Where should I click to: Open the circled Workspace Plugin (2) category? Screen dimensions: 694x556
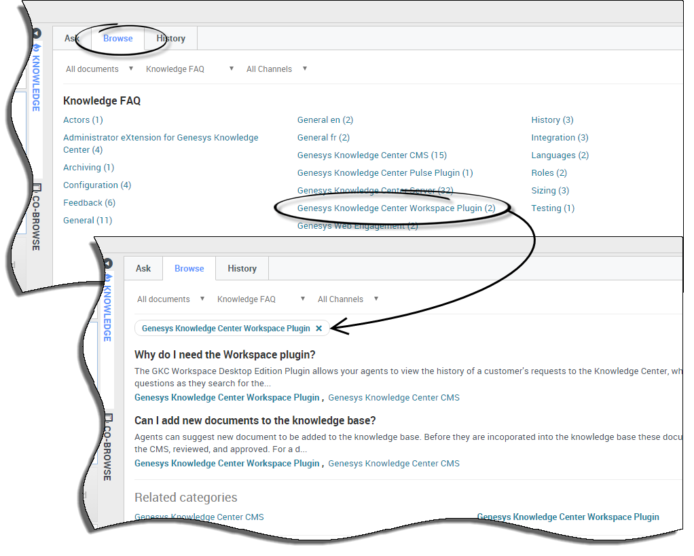[396, 208]
